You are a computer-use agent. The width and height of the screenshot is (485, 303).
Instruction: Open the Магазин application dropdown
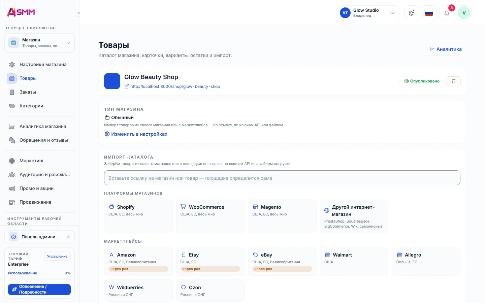39,43
